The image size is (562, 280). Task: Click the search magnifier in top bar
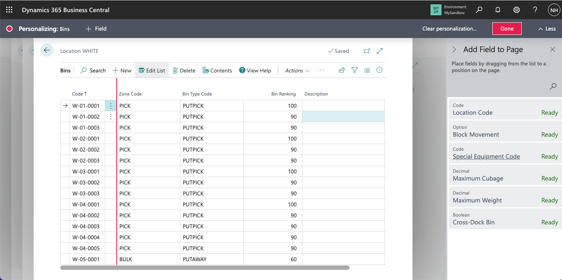click(x=479, y=10)
